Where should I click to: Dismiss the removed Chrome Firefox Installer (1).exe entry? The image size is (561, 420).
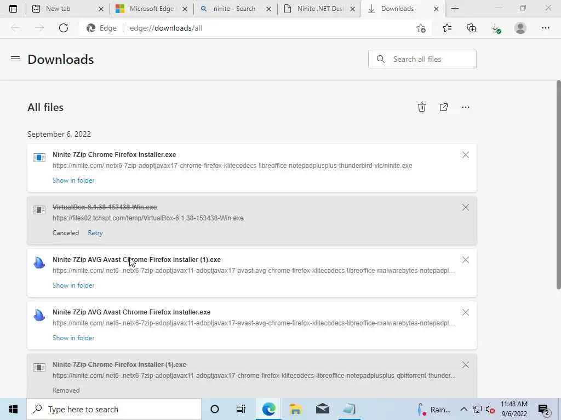click(x=466, y=365)
